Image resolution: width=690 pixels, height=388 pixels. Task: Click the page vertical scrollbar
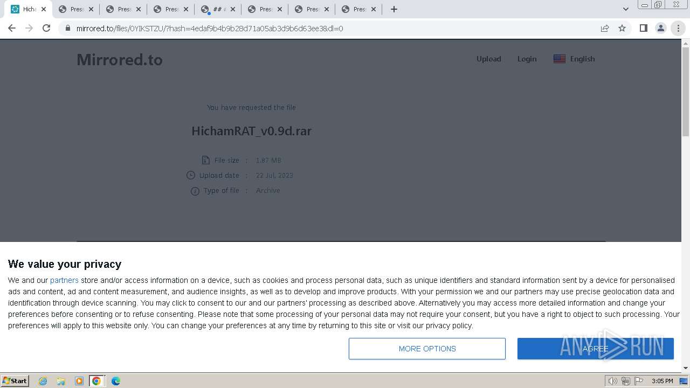tap(686, 92)
